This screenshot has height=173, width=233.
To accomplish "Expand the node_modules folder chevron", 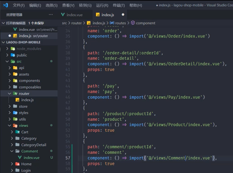I will (7, 49).
